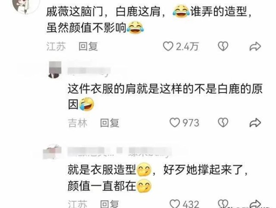
Task: Open the third commenter's blurred avatar
Action: pyautogui.click(x=52, y=152)
